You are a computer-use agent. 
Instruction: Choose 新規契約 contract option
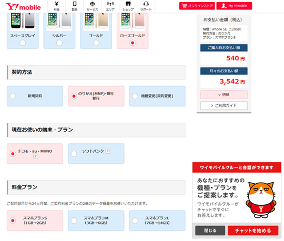click(x=35, y=96)
